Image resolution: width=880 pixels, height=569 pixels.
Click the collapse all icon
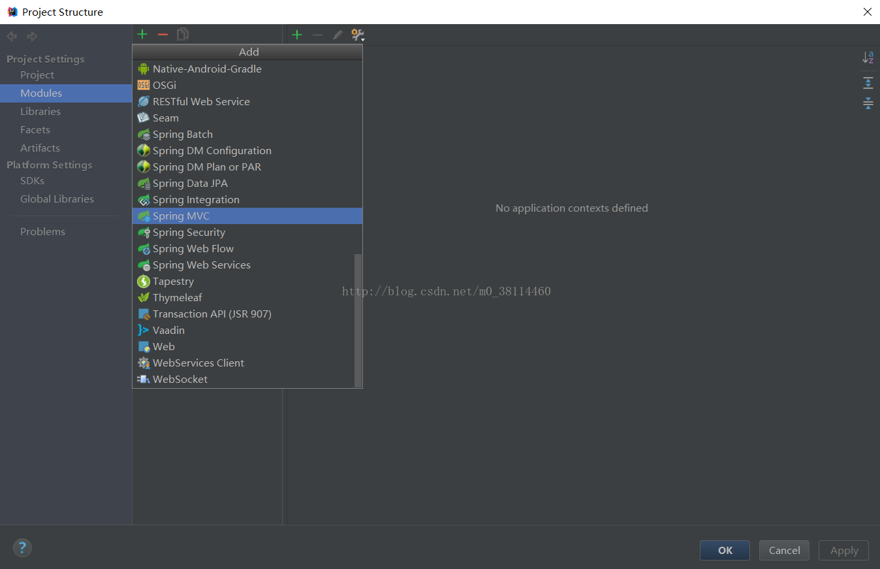coord(868,103)
